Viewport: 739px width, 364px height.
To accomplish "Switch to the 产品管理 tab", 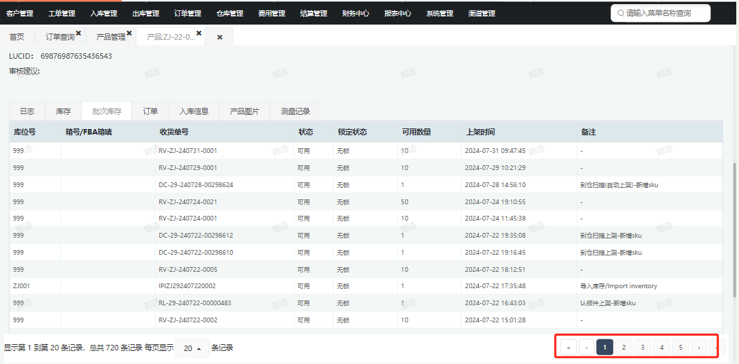I will point(111,38).
